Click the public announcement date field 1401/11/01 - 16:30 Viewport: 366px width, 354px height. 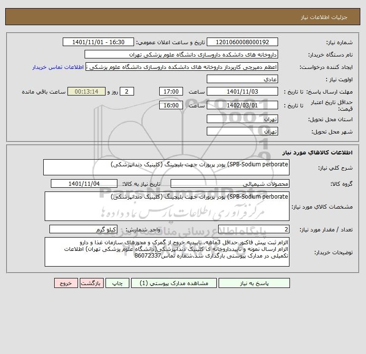pyautogui.click(x=98, y=42)
